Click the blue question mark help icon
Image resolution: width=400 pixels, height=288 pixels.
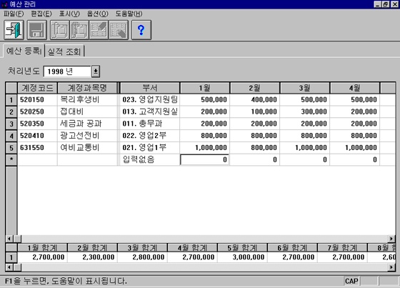[x=141, y=30]
